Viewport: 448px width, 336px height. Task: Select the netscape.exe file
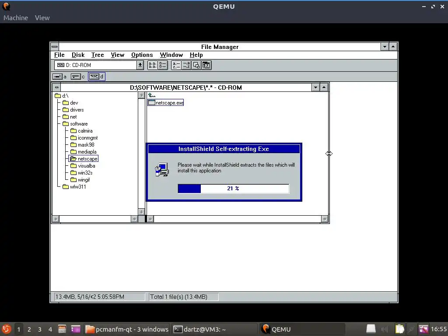(x=166, y=103)
